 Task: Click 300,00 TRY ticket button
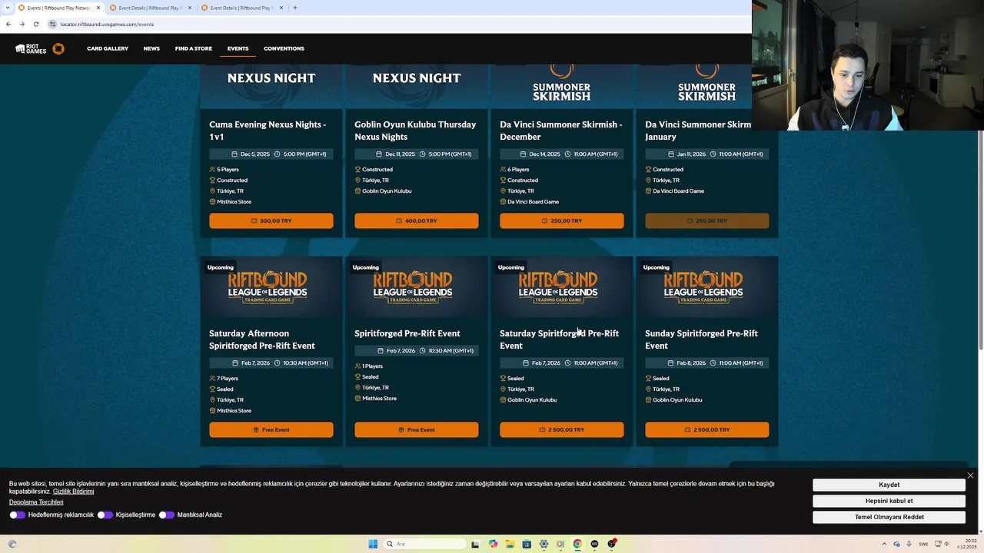[271, 220]
